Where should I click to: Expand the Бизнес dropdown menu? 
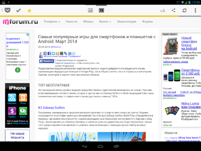point(105,22)
